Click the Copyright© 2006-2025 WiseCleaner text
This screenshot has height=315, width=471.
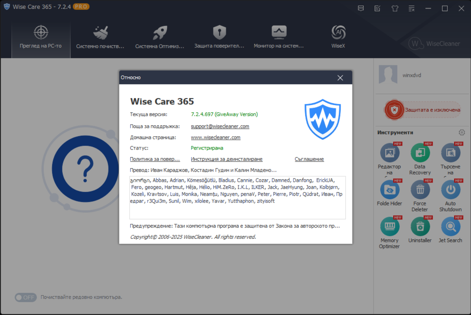(193, 237)
